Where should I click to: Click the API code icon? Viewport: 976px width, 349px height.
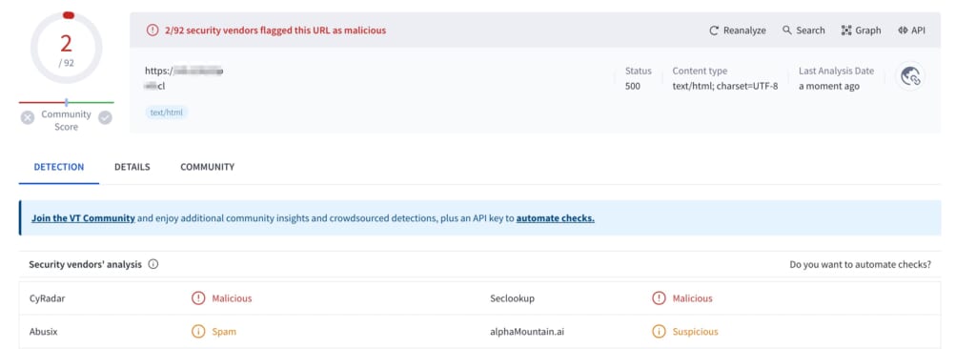coord(903,31)
